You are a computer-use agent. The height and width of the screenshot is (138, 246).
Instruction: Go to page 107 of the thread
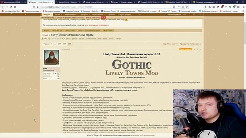click(59, 44)
